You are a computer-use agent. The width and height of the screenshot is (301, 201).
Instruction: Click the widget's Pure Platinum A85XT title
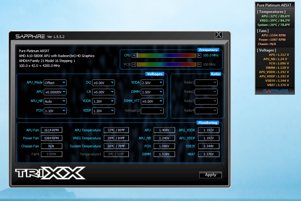pos(274,5)
